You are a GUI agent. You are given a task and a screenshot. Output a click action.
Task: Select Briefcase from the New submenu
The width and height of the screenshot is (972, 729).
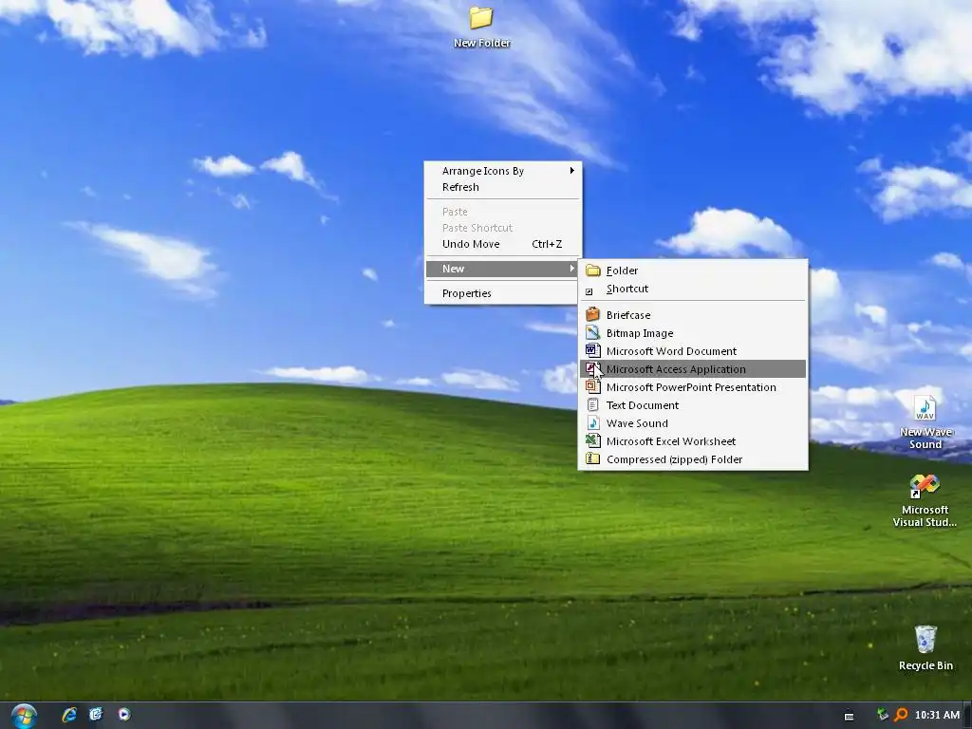coord(693,315)
